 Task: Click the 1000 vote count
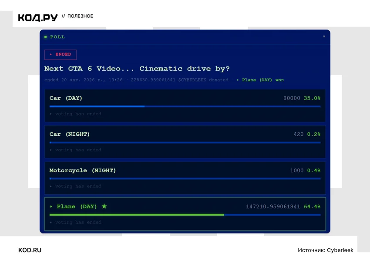[297, 170]
